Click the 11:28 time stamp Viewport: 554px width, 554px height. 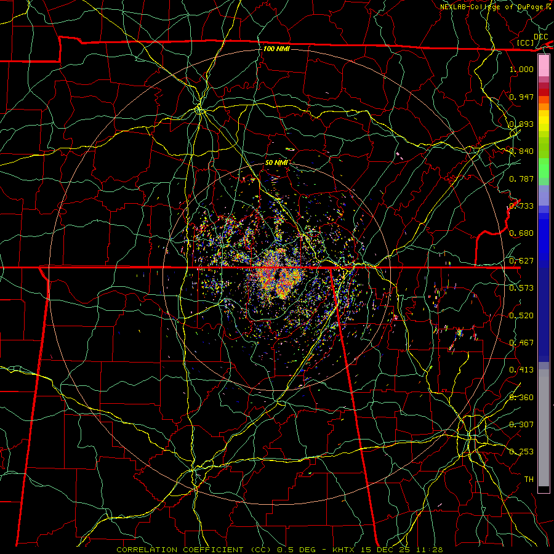coord(429,550)
